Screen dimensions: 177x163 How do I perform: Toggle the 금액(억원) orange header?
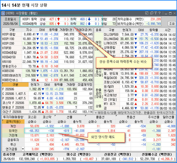pyautogui.click(x=13, y=122)
